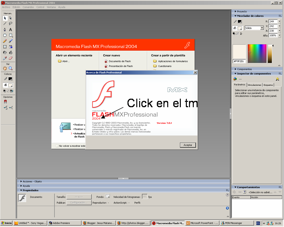Screen dimensions: 284x227
Task: Select the Zoom magnifier tool
Action: [10, 68]
